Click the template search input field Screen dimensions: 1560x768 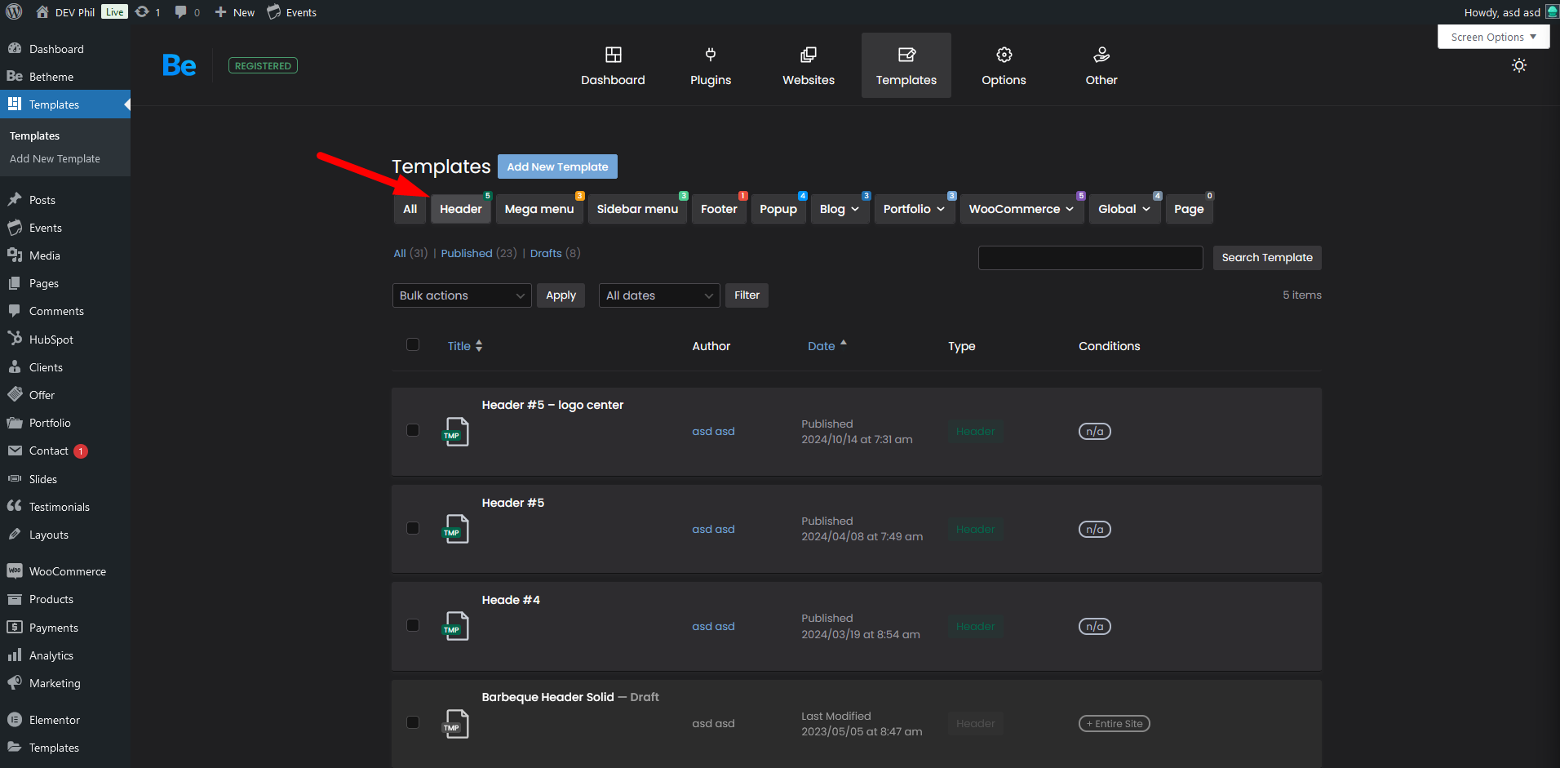[x=1090, y=258]
